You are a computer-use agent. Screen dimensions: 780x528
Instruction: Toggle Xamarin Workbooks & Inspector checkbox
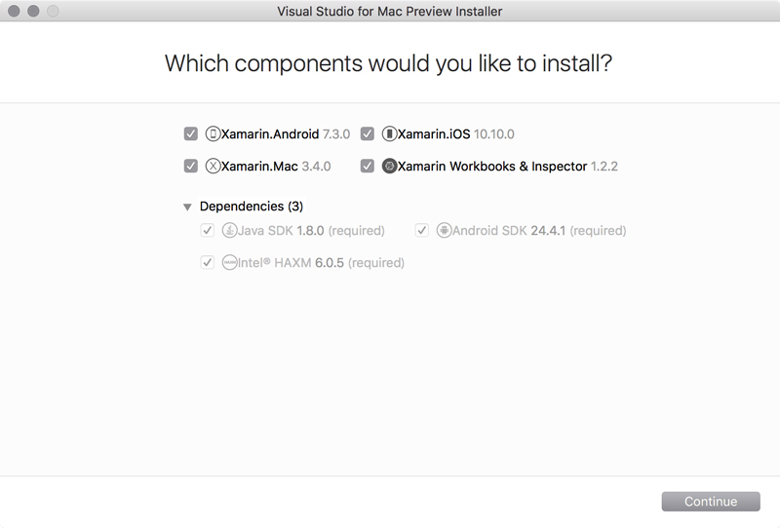368,166
